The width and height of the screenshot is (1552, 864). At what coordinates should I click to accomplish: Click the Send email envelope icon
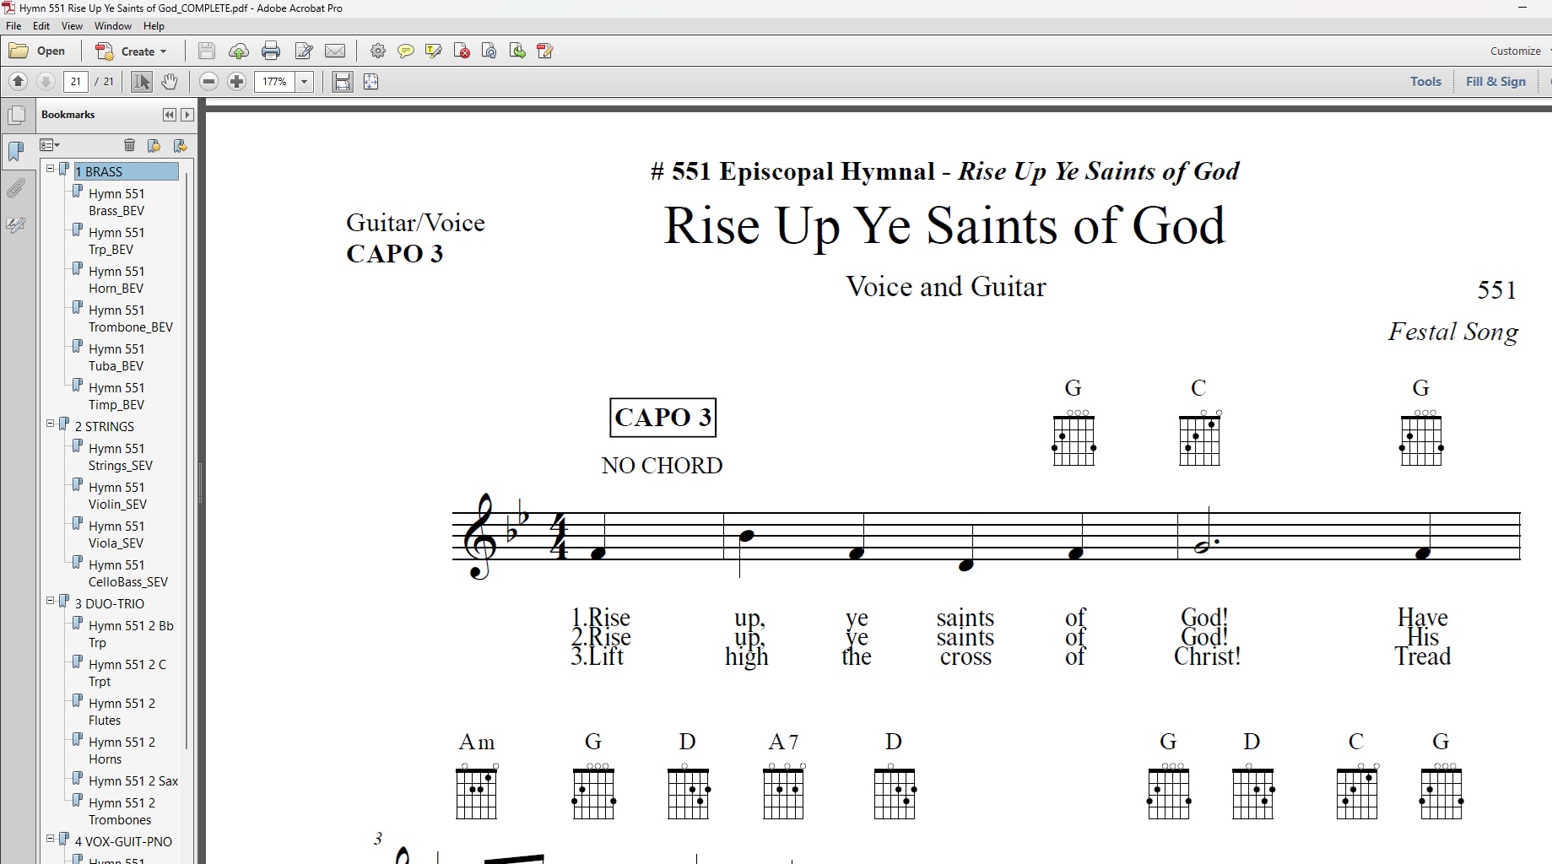(x=335, y=51)
